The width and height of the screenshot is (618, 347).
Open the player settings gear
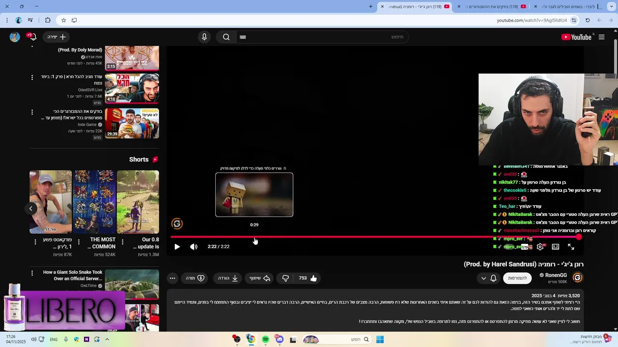[540, 247]
